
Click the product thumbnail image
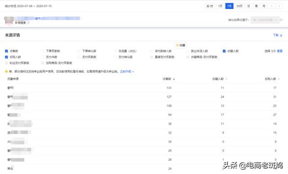(9, 21)
